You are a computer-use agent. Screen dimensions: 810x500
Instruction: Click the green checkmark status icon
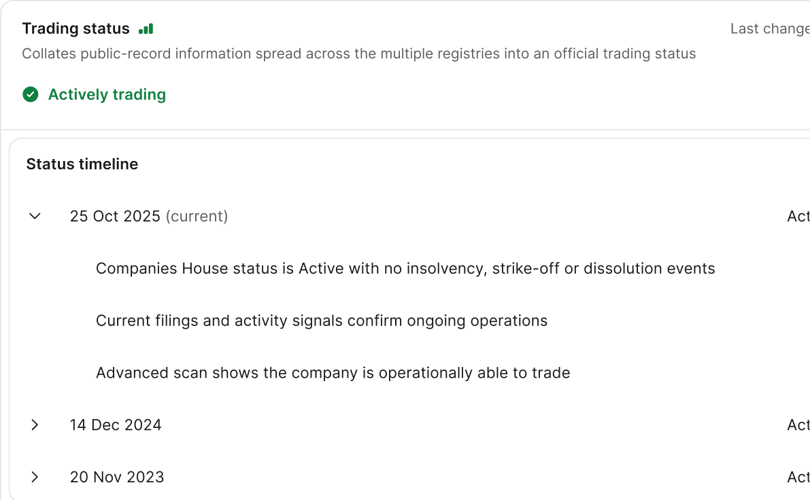(31, 94)
